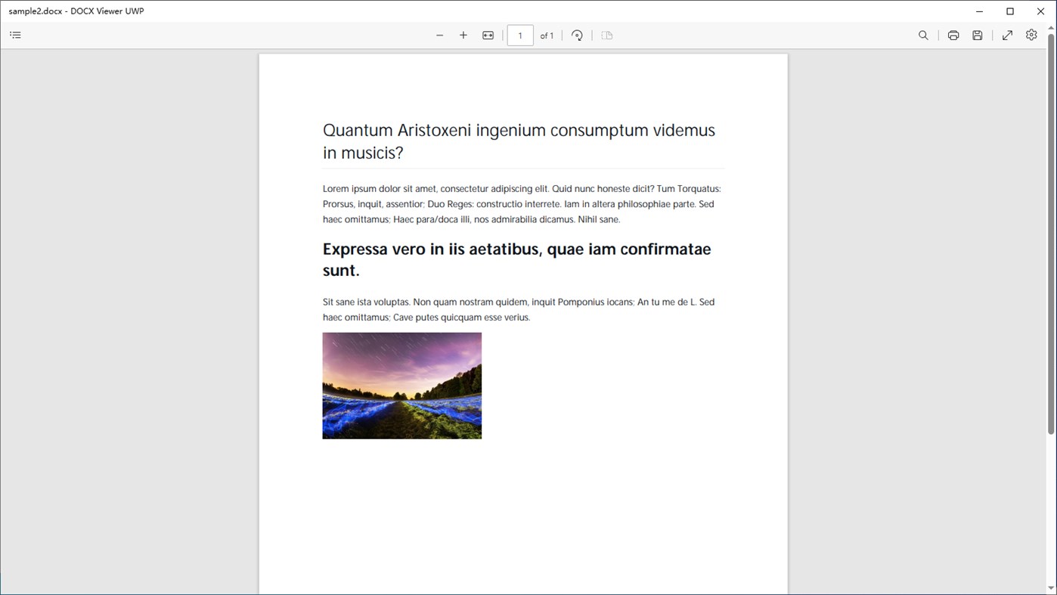Zoom in with the plus icon
1057x595 pixels.
(x=463, y=36)
